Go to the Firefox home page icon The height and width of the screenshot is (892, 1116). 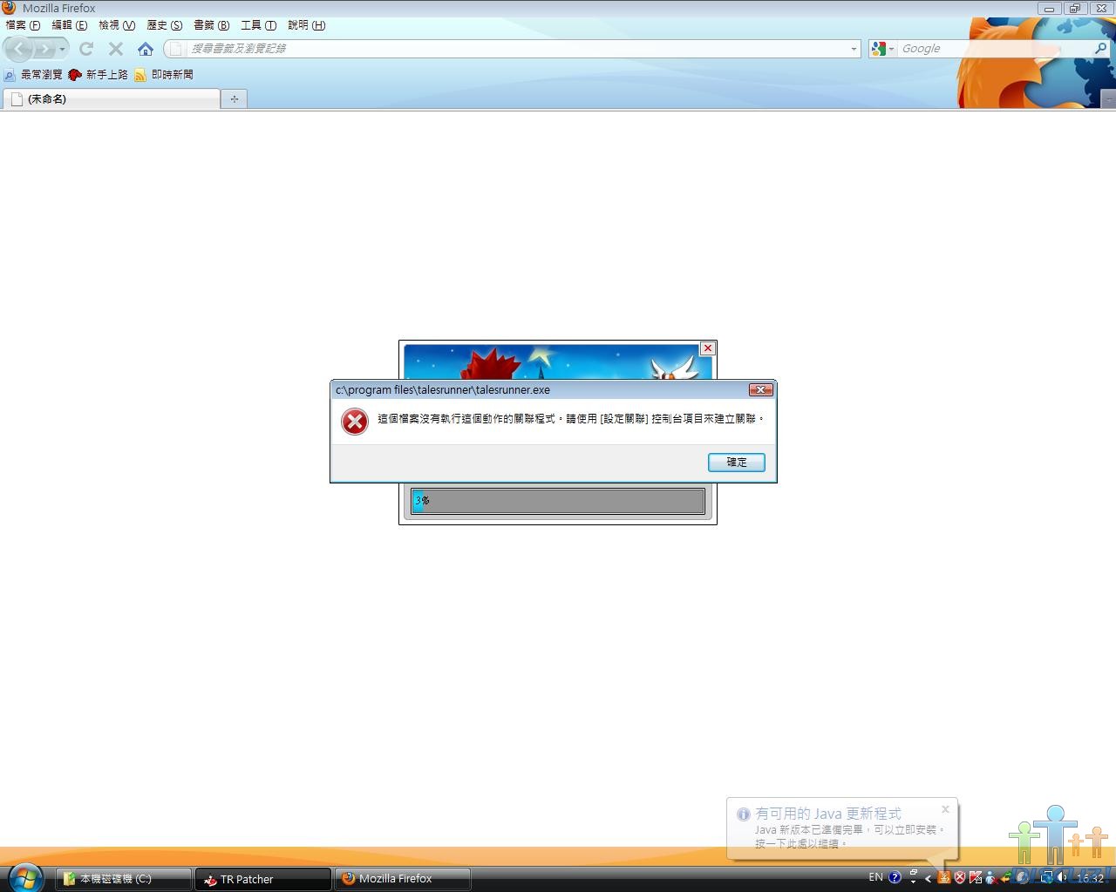pyautogui.click(x=146, y=49)
